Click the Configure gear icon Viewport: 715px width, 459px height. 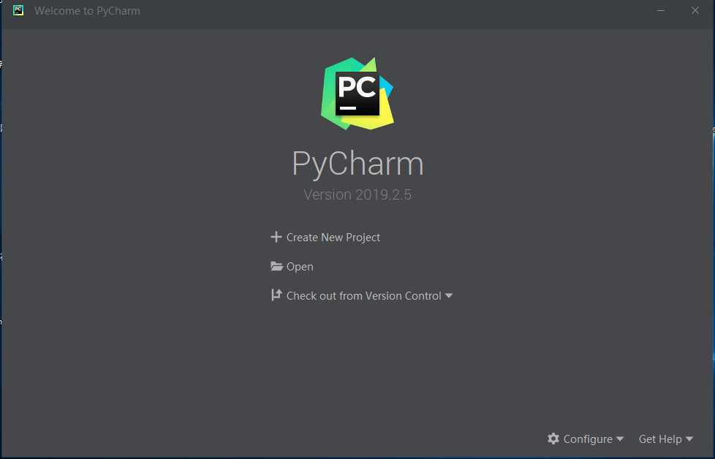click(x=553, y=439)
